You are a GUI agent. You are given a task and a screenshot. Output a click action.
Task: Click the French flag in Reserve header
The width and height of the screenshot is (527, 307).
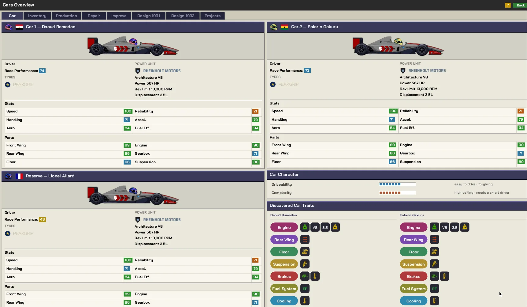click(x=19, y=176)
